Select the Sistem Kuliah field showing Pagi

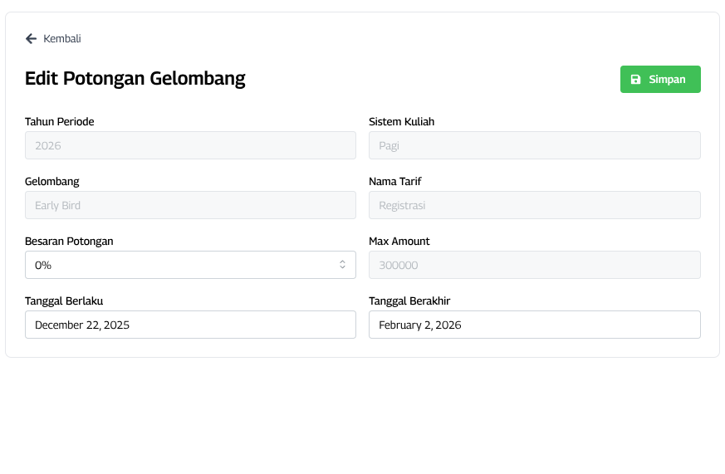tap(534, 145)
